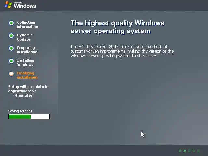Image resolution: width=208 pixels, height=156 pixels.
Task: Click the Dynamic Update green step circle
Action: click(x=11, y=36)
